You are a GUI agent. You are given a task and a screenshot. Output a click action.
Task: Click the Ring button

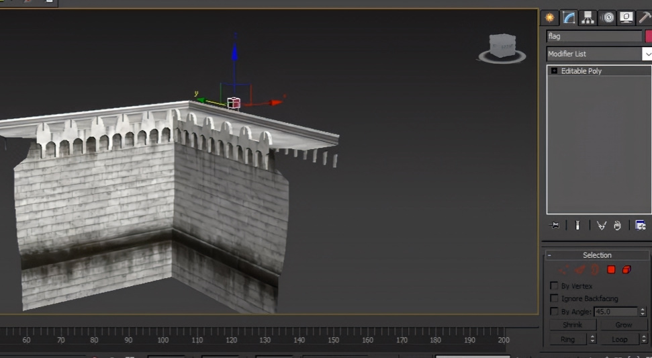pos(567,339)
